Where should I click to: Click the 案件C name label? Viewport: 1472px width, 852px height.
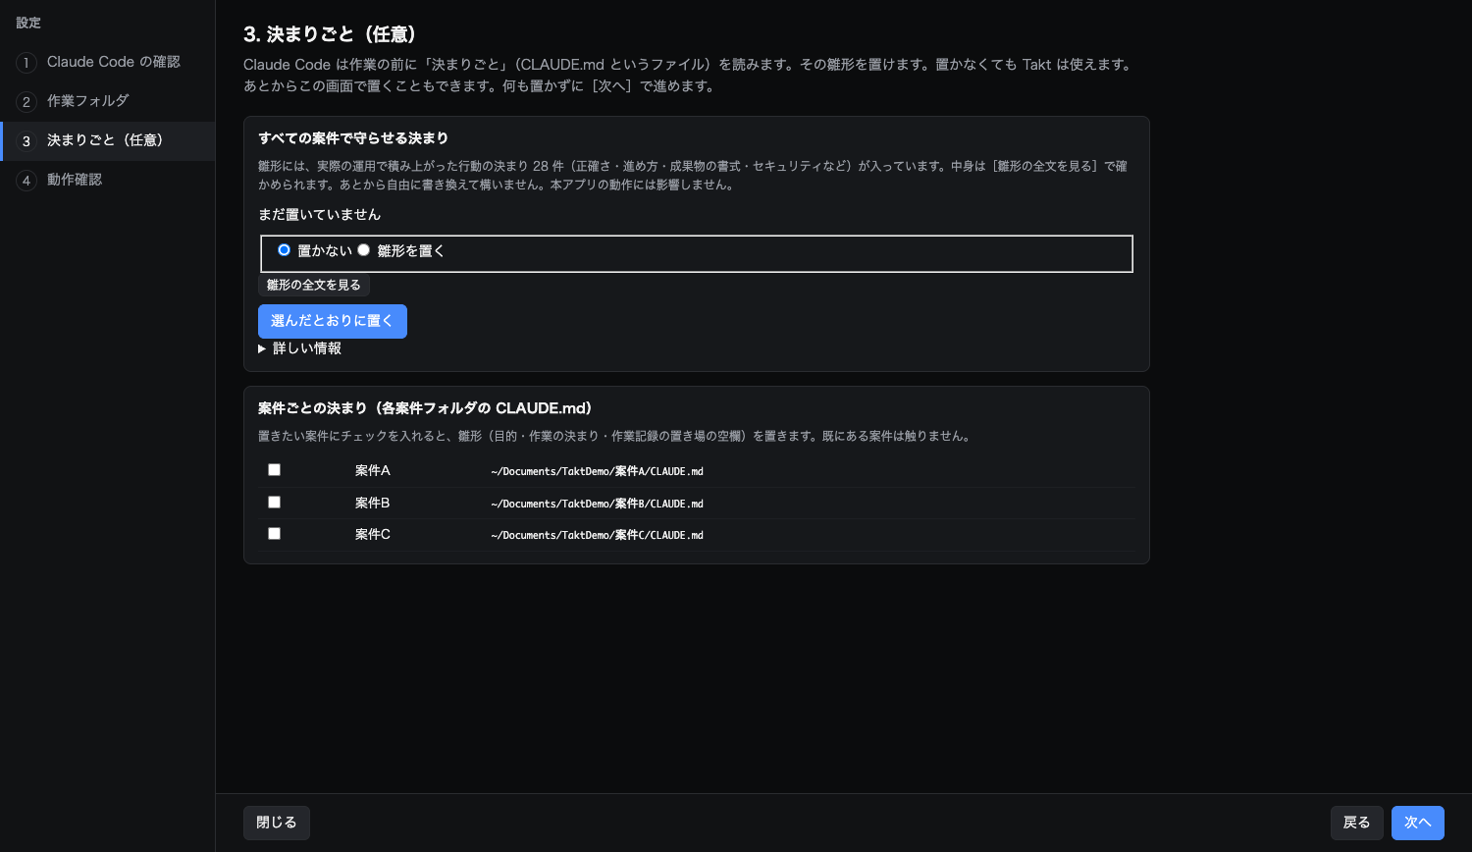coord(373,534)
